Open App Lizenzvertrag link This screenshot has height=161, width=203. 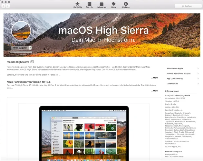coord(175,79)
